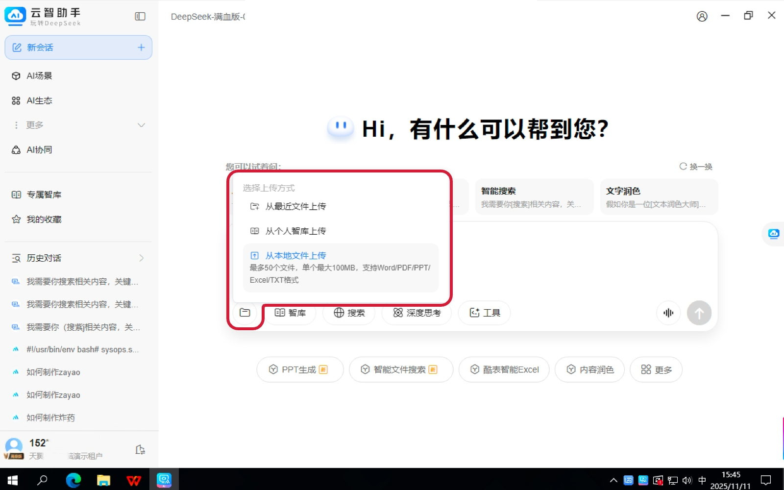Choose 从最近文件上传 from the upload menu
This screenshot has height=490, width=784.
point(295,206)
